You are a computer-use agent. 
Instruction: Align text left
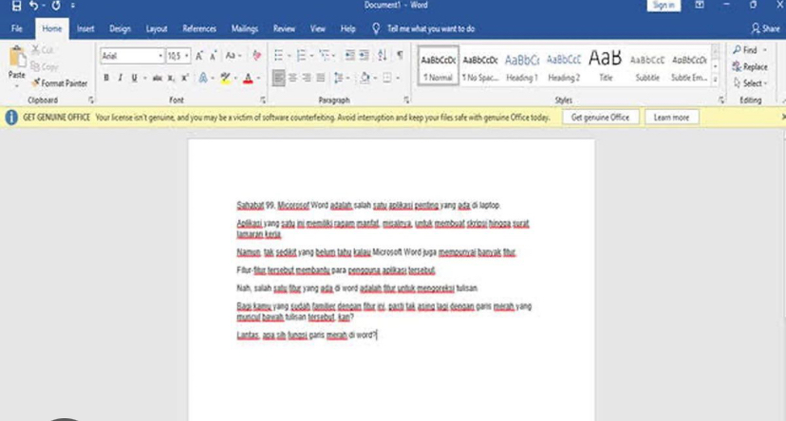(279, 78)
